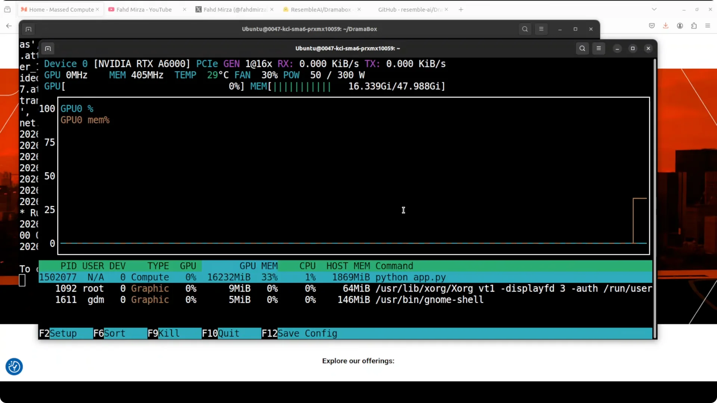Click the POW 50 / 300 W reading

324,75
